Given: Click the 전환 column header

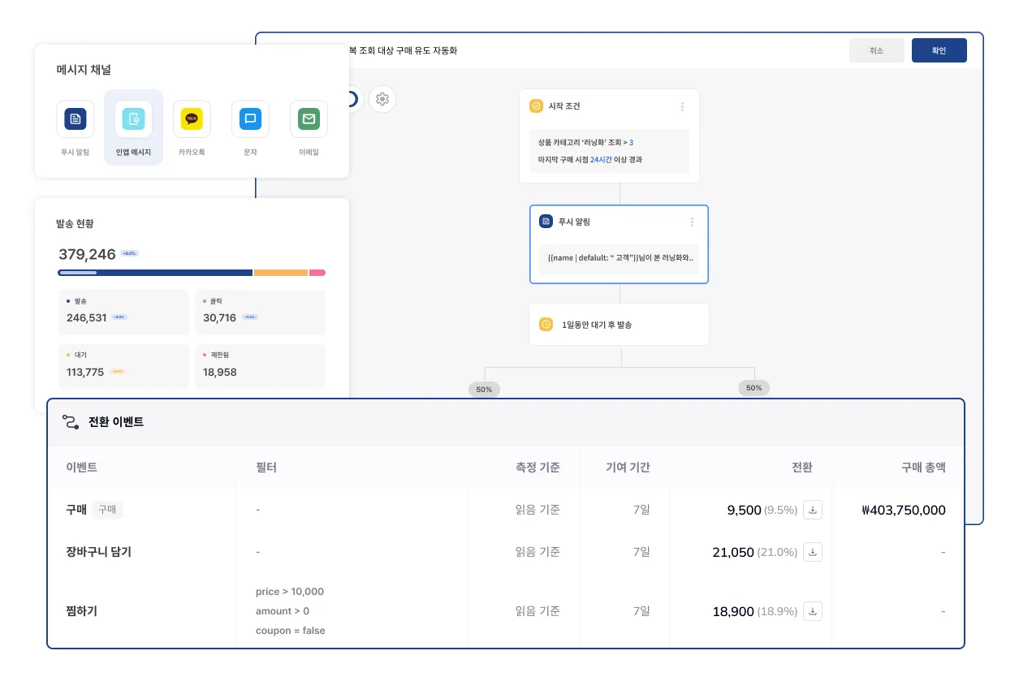Looking at the screenshot, I should (802, 468).
